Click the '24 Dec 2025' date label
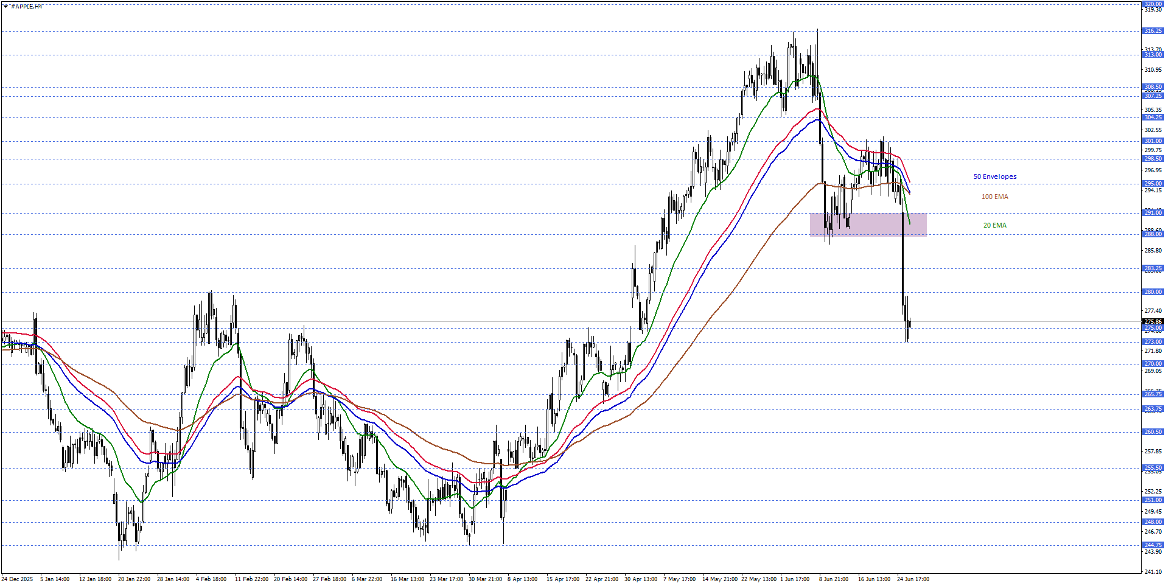Screen dimensions: 1166x586 click(17, 579)
